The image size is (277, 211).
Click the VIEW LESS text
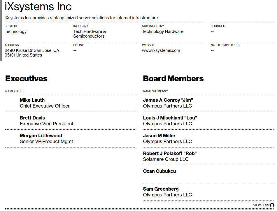pos(261,205)
